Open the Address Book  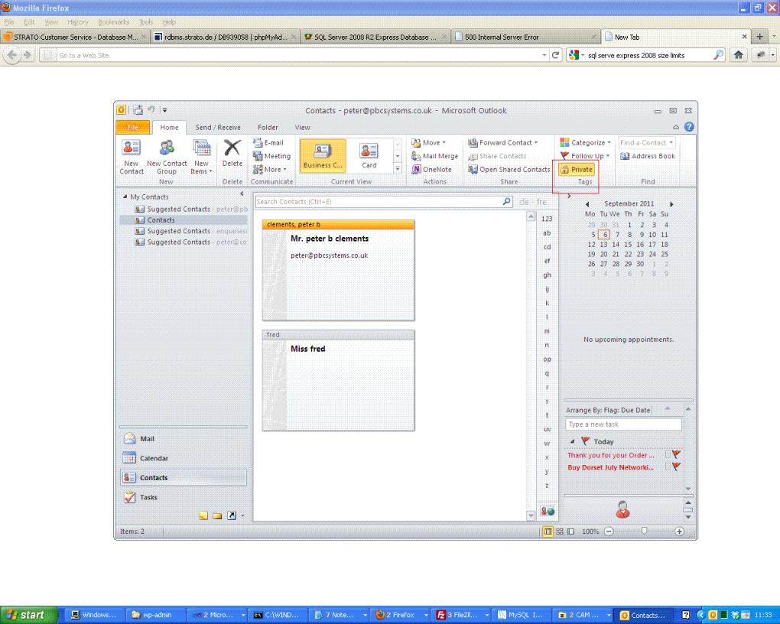point(648,156)
